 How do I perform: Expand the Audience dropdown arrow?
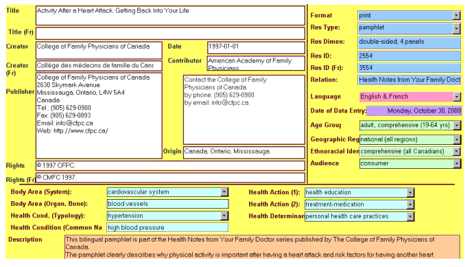(457, 163)
